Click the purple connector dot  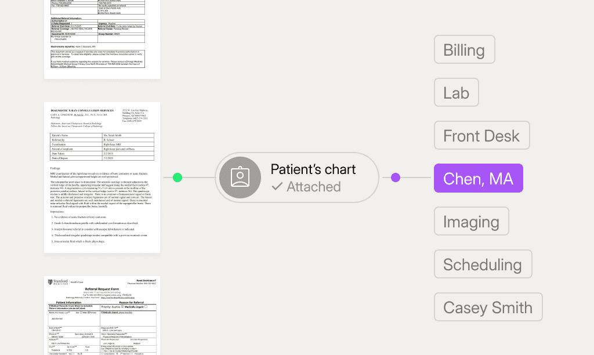[x=396, y=178]
